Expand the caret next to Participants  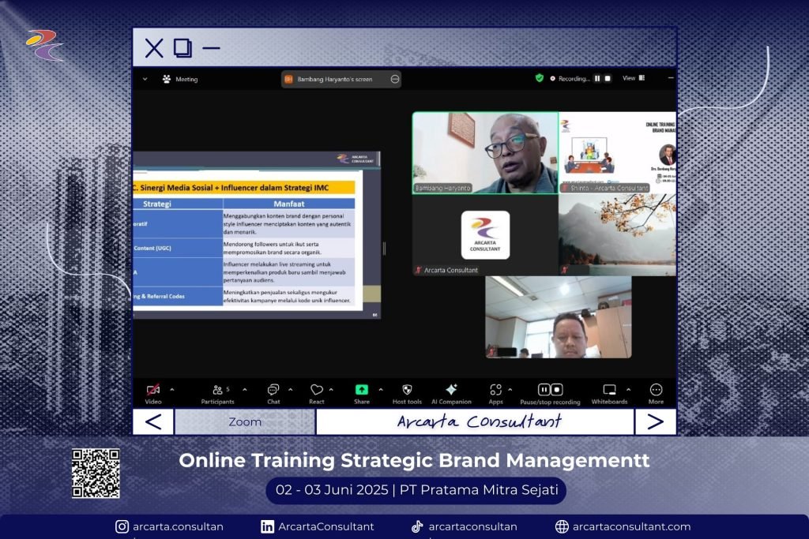coord(244,389)
